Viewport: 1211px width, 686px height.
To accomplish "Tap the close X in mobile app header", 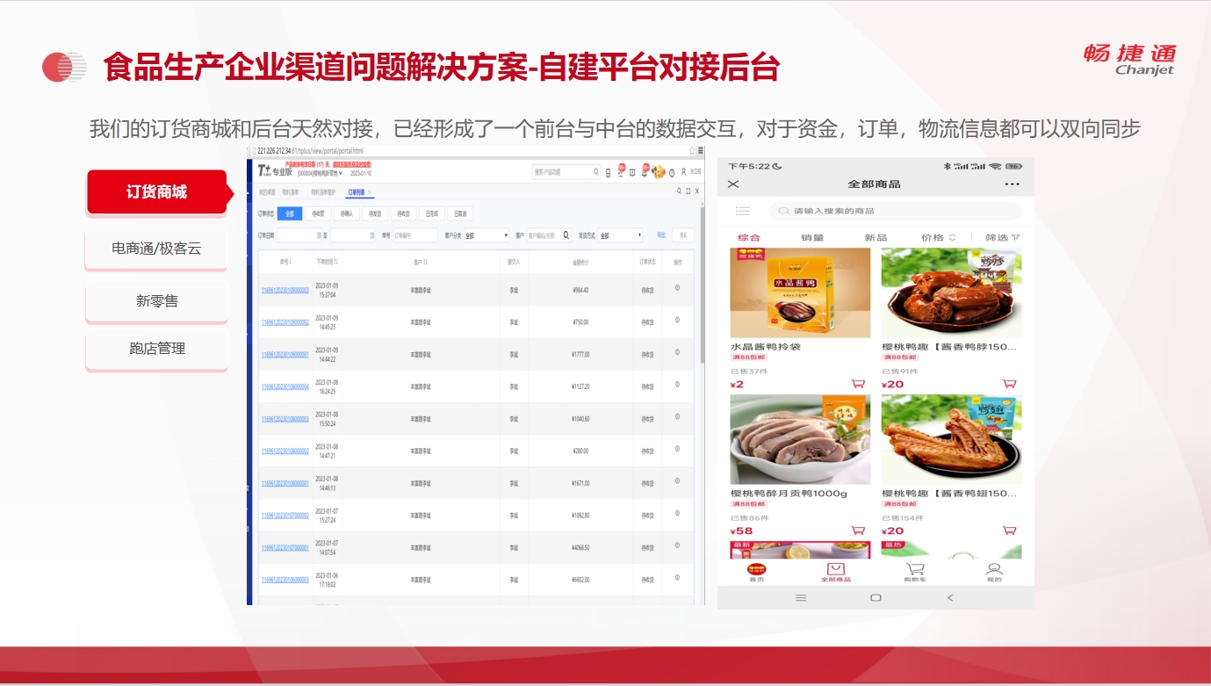I will (x=733, y=184).
